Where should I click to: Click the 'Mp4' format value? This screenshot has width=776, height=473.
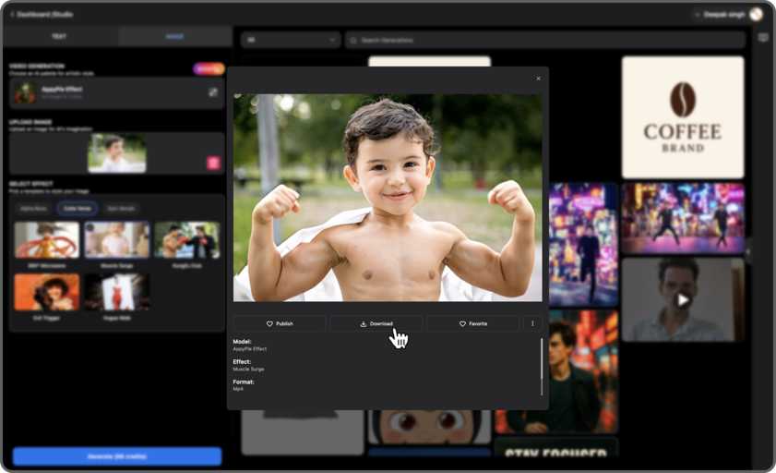tap(238, 389)
